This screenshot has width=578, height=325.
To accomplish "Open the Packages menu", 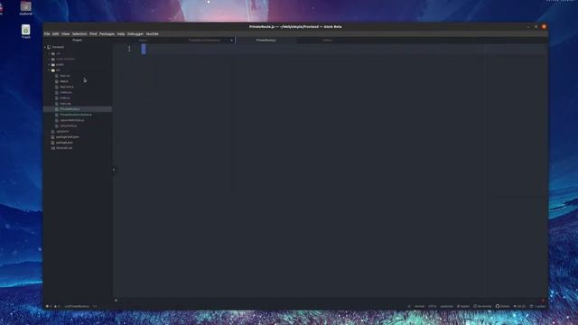I will click(107, 34).
